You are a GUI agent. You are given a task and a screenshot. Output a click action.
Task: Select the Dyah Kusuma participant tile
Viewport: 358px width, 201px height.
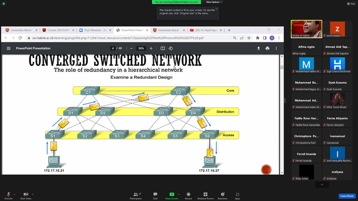click(337, 83)
